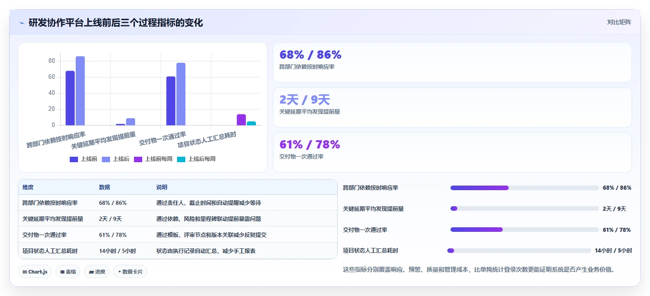Viewport: 650px width, 296px height.
Task: Click the icon in the Chart.js chip
Action: (x=25, y=272)
